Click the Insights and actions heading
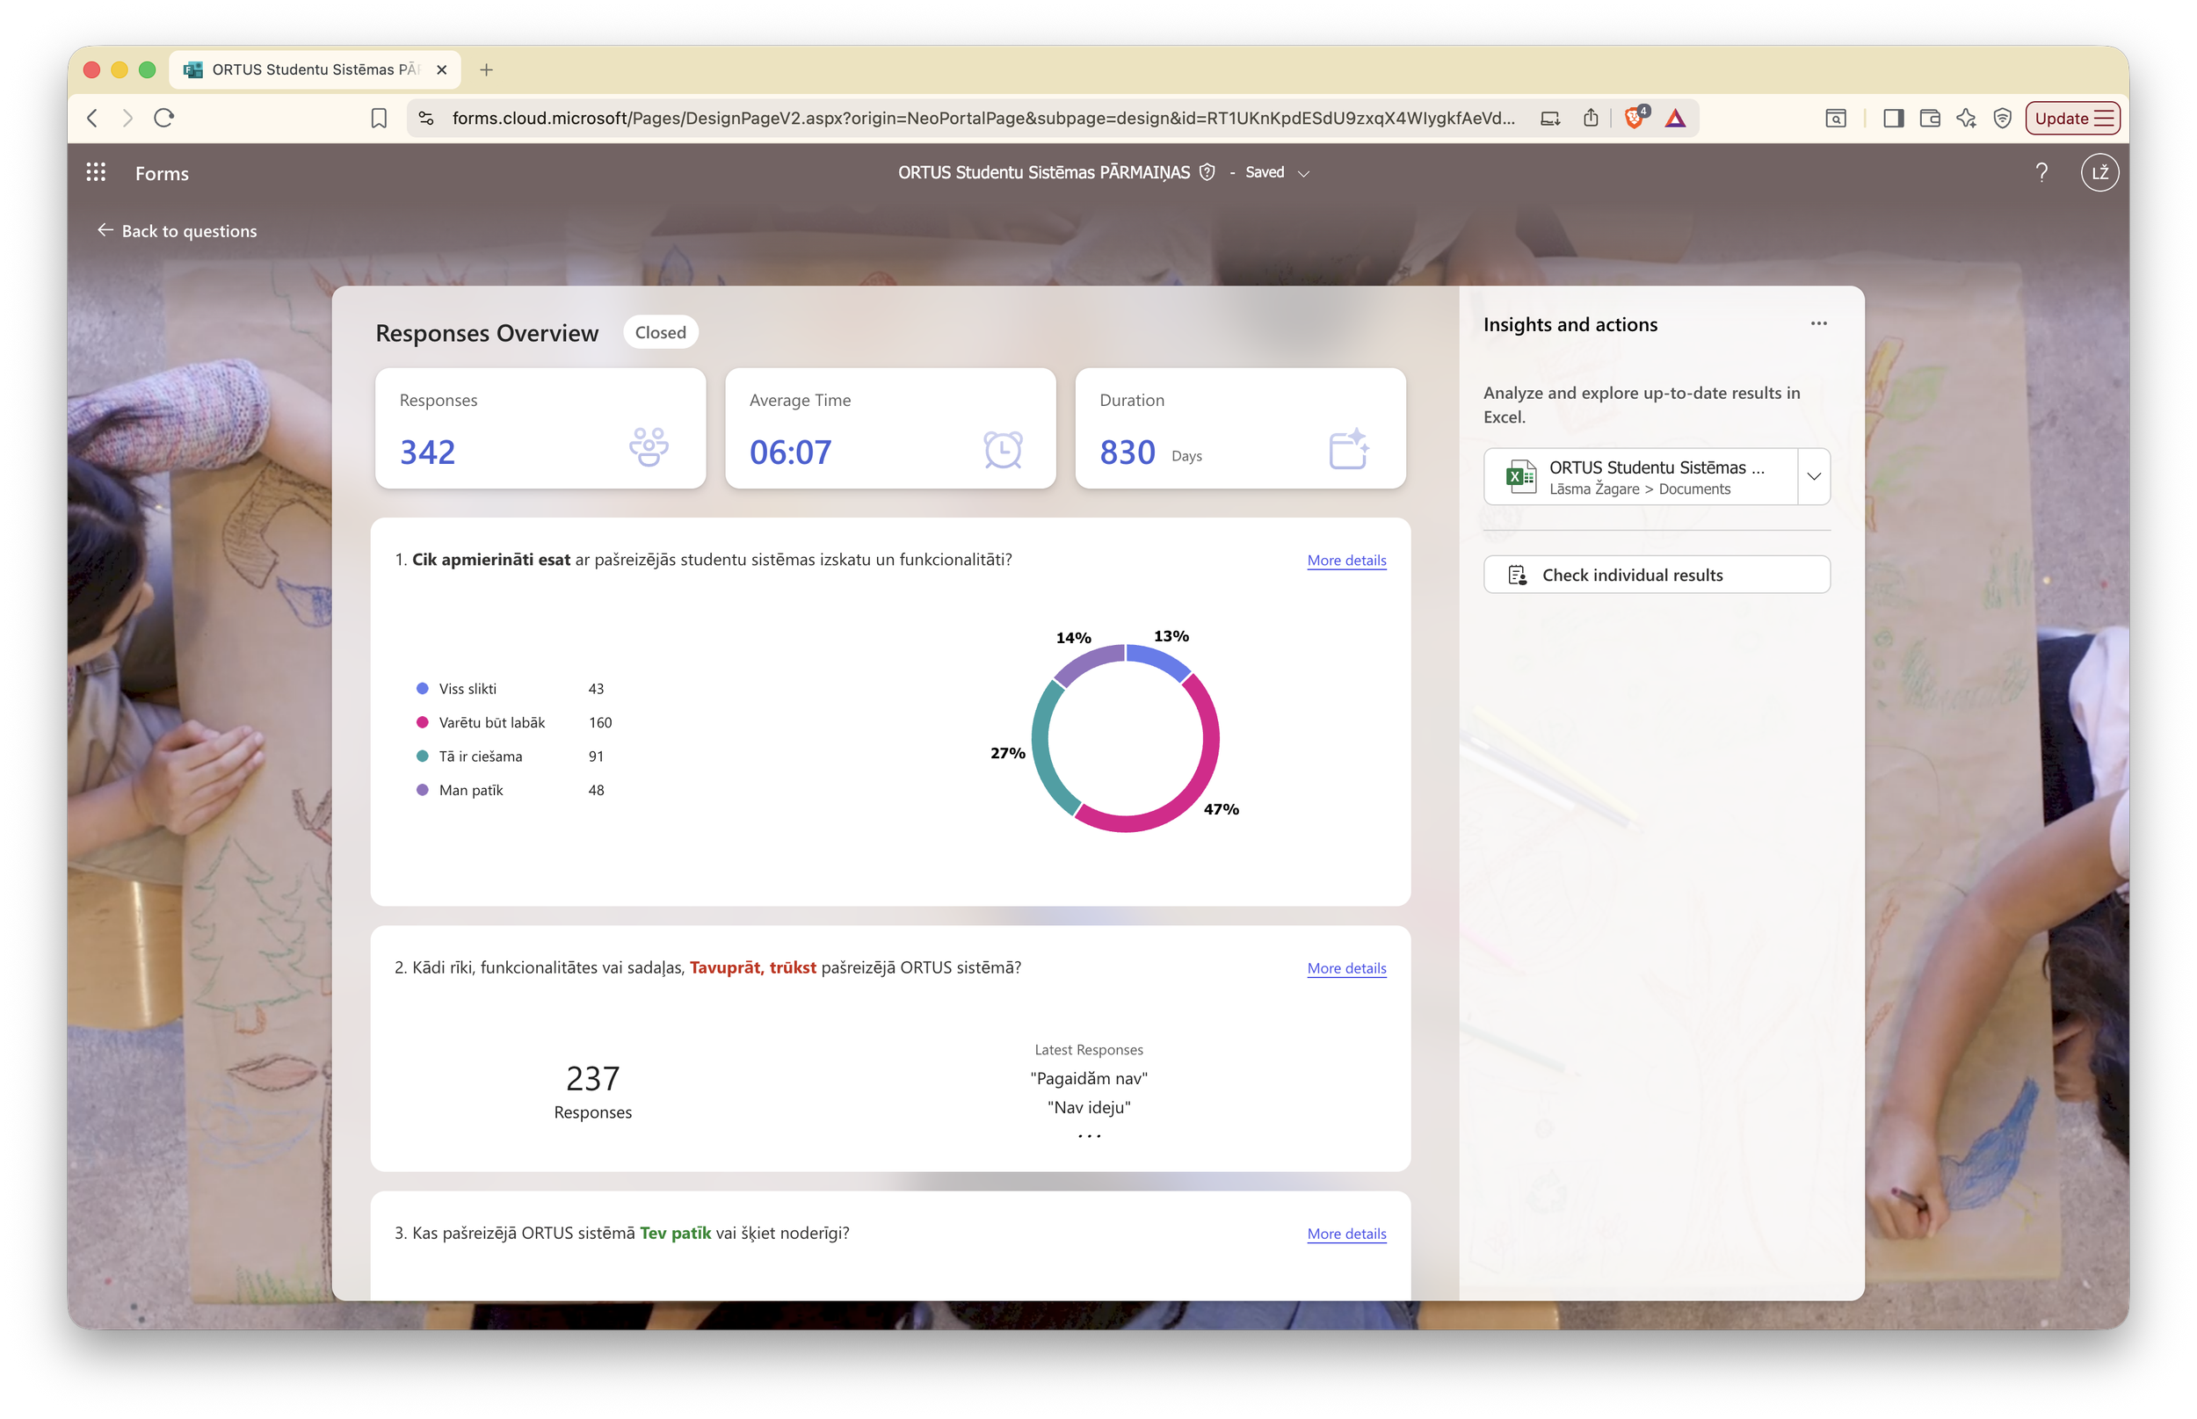This screenshot has height=1419, width=2197. pyautogui.click(x=1570, y=324)
